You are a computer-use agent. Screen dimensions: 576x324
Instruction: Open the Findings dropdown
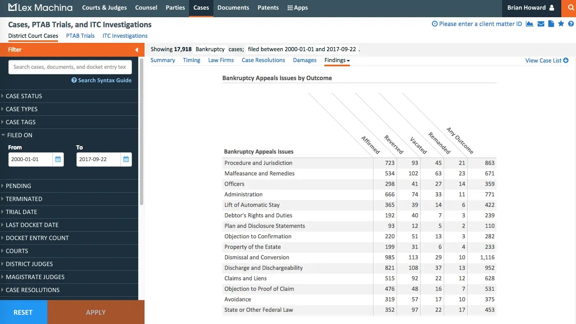[337, 60]
